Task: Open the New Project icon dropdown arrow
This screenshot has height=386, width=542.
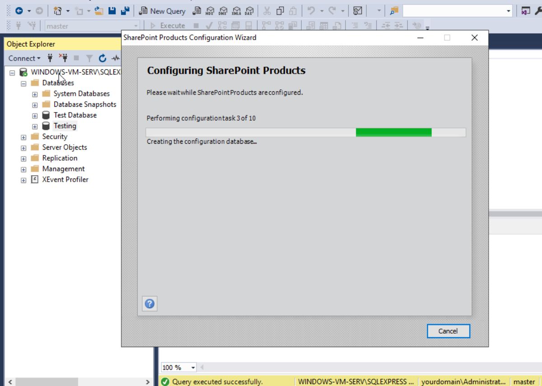Action: click(68, 11)
